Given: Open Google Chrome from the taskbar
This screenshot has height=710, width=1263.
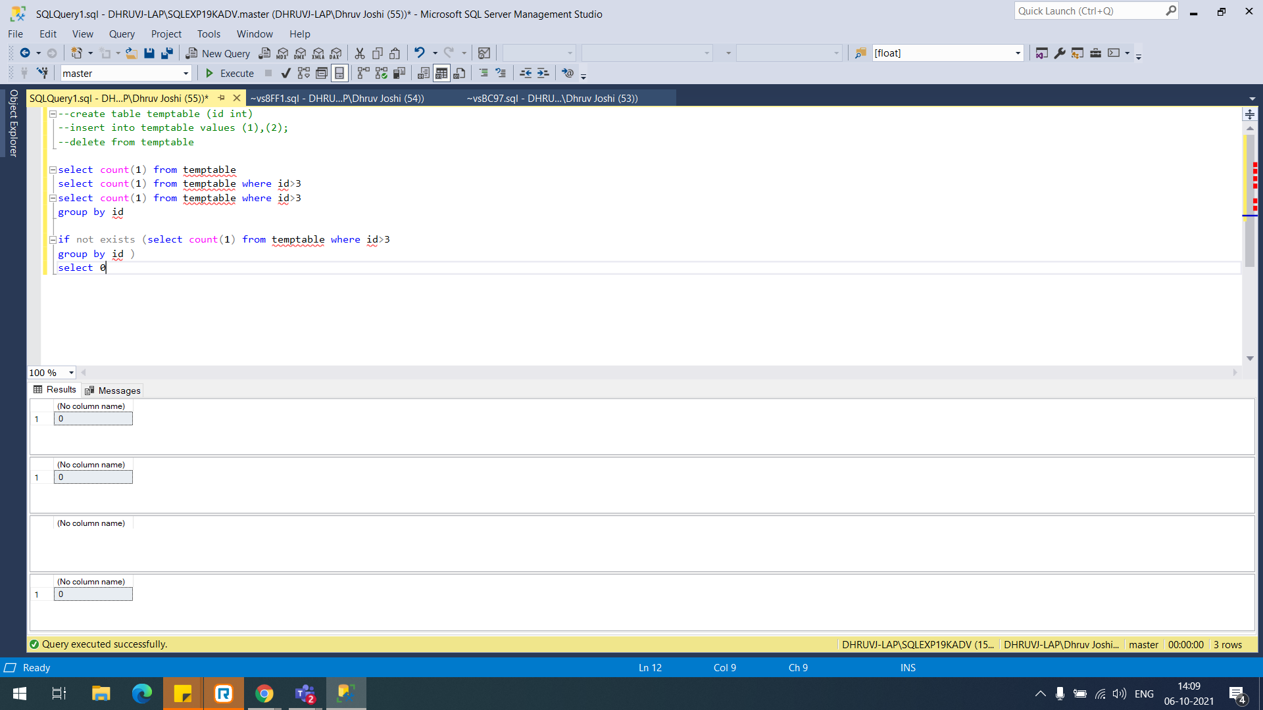Looking at the screenshot, I should (x=264, y=694).
